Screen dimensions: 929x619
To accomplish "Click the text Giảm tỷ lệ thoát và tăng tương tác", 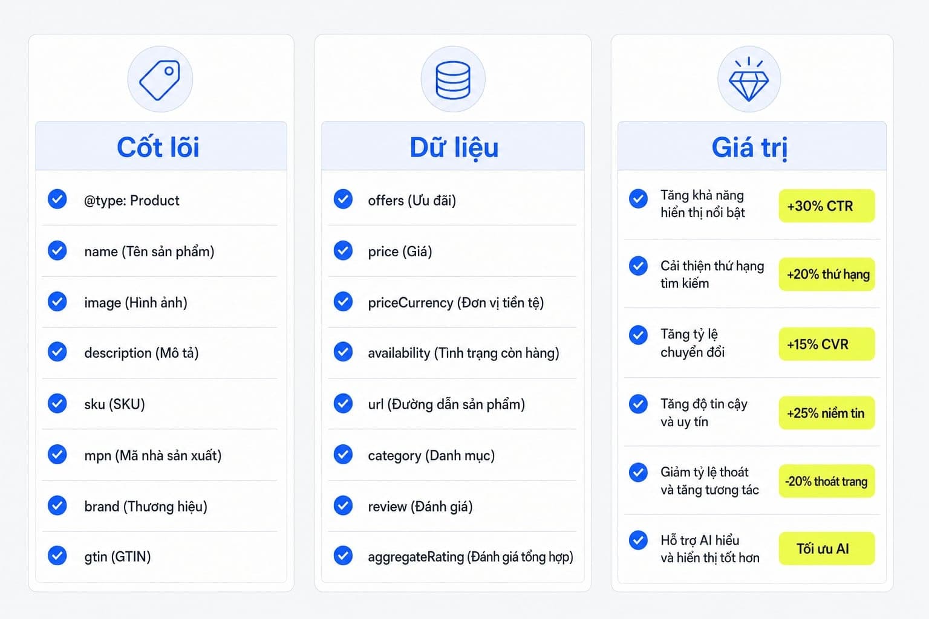I will point(710,481).
